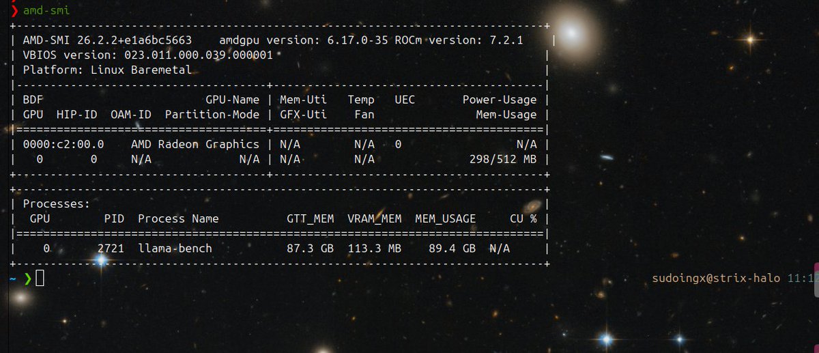
Task: Click the 'GTT_MEM' column header
Action: [x=310, y=218]
